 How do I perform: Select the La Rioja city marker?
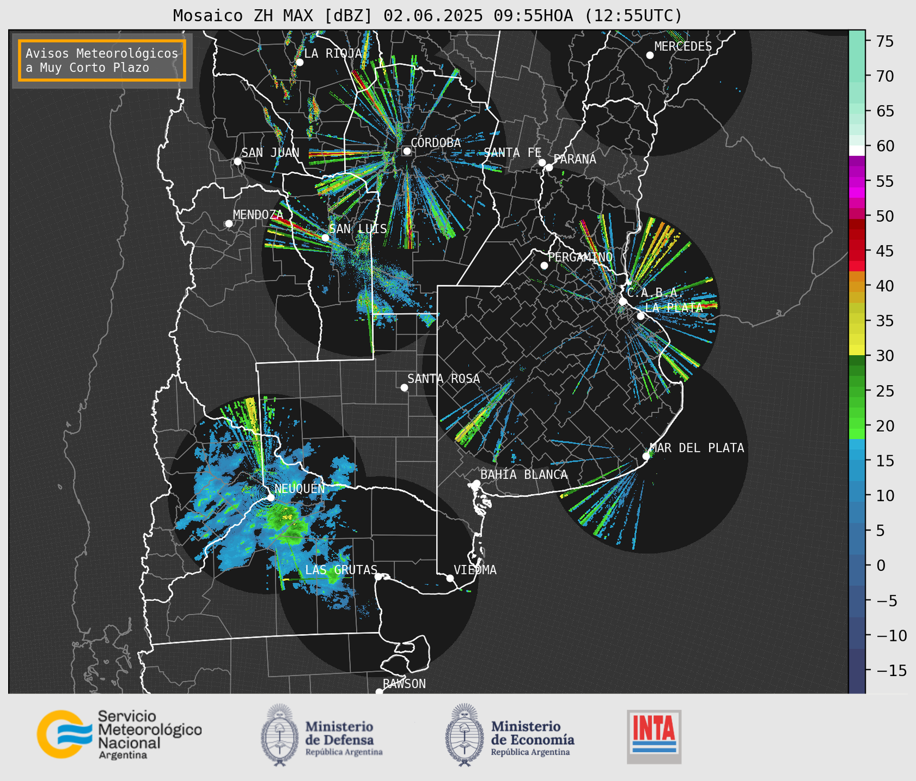[300, 62]
